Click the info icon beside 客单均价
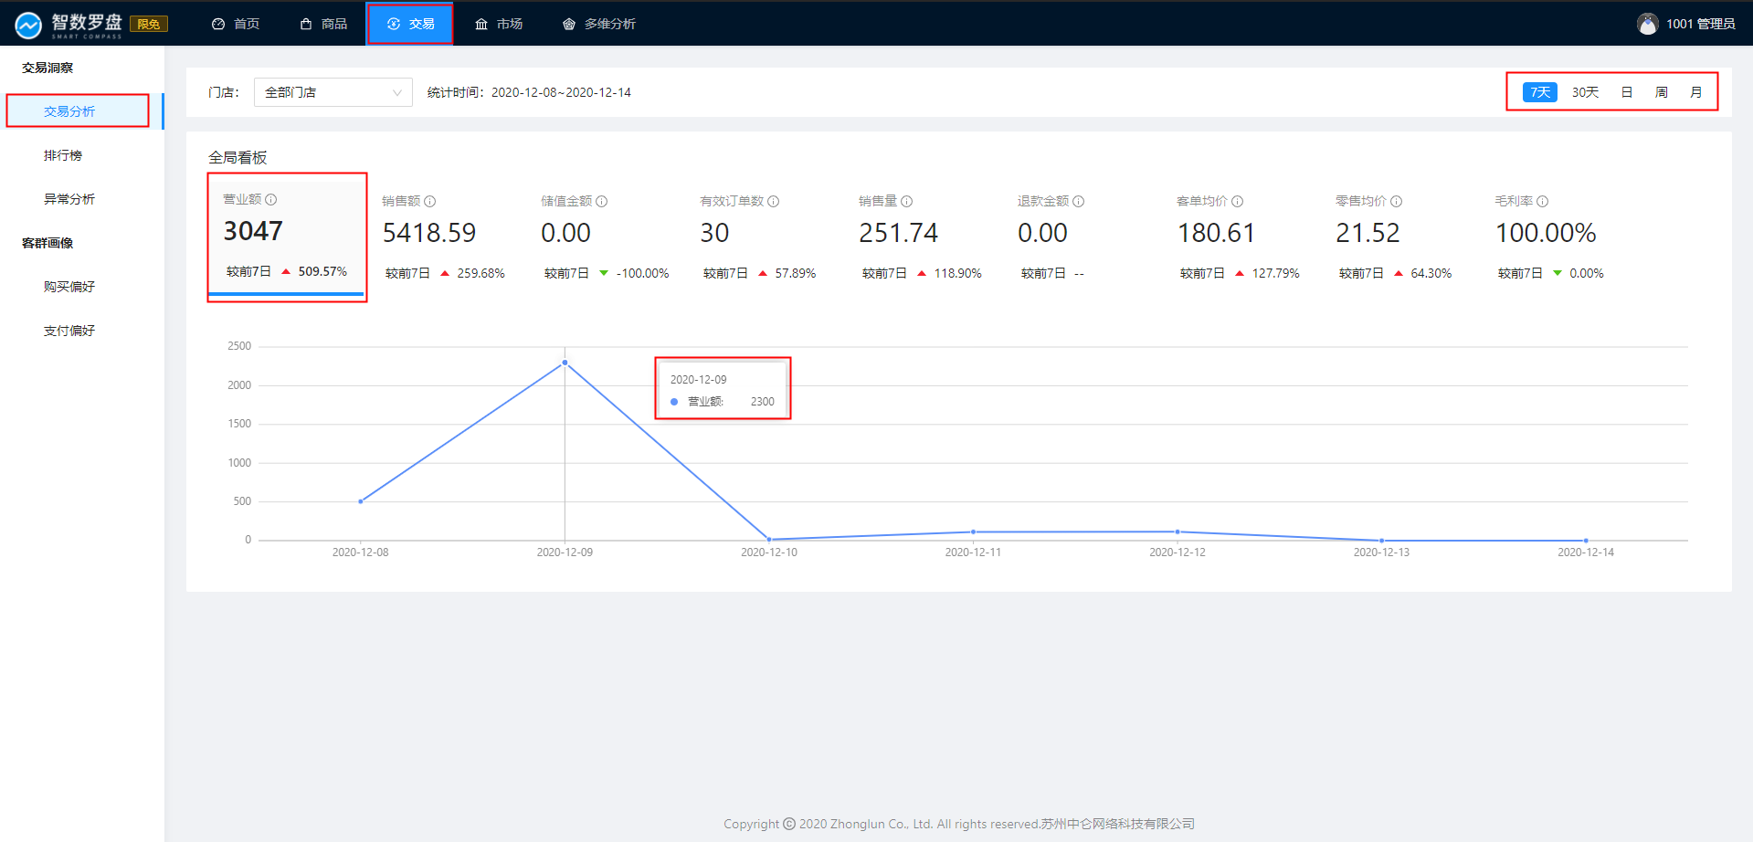The width and height of the screenshot is (1753, 842). pyautogui.click(x=1238, y=201)
